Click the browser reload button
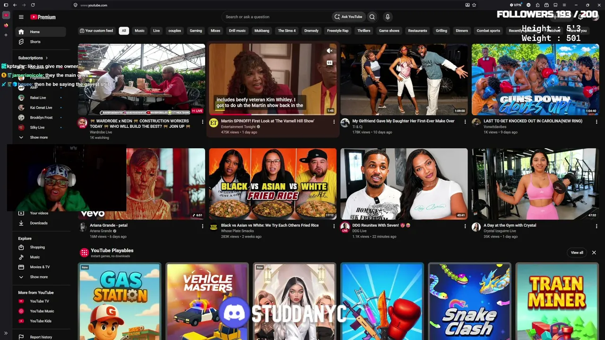 pyautogui.click(x=33, y=5)
